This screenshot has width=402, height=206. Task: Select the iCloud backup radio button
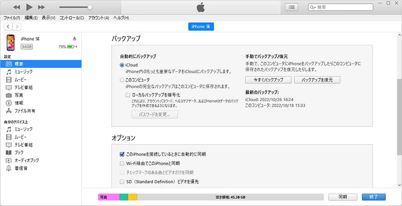click(122, 65)
